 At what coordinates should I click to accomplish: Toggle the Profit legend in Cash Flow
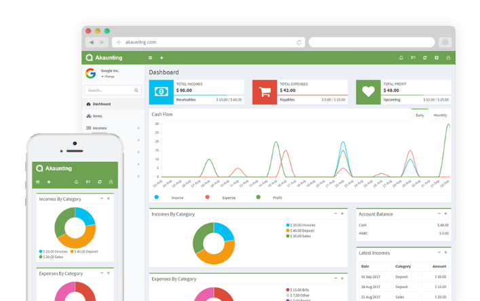pyautogui.click(x=269, y=198)
